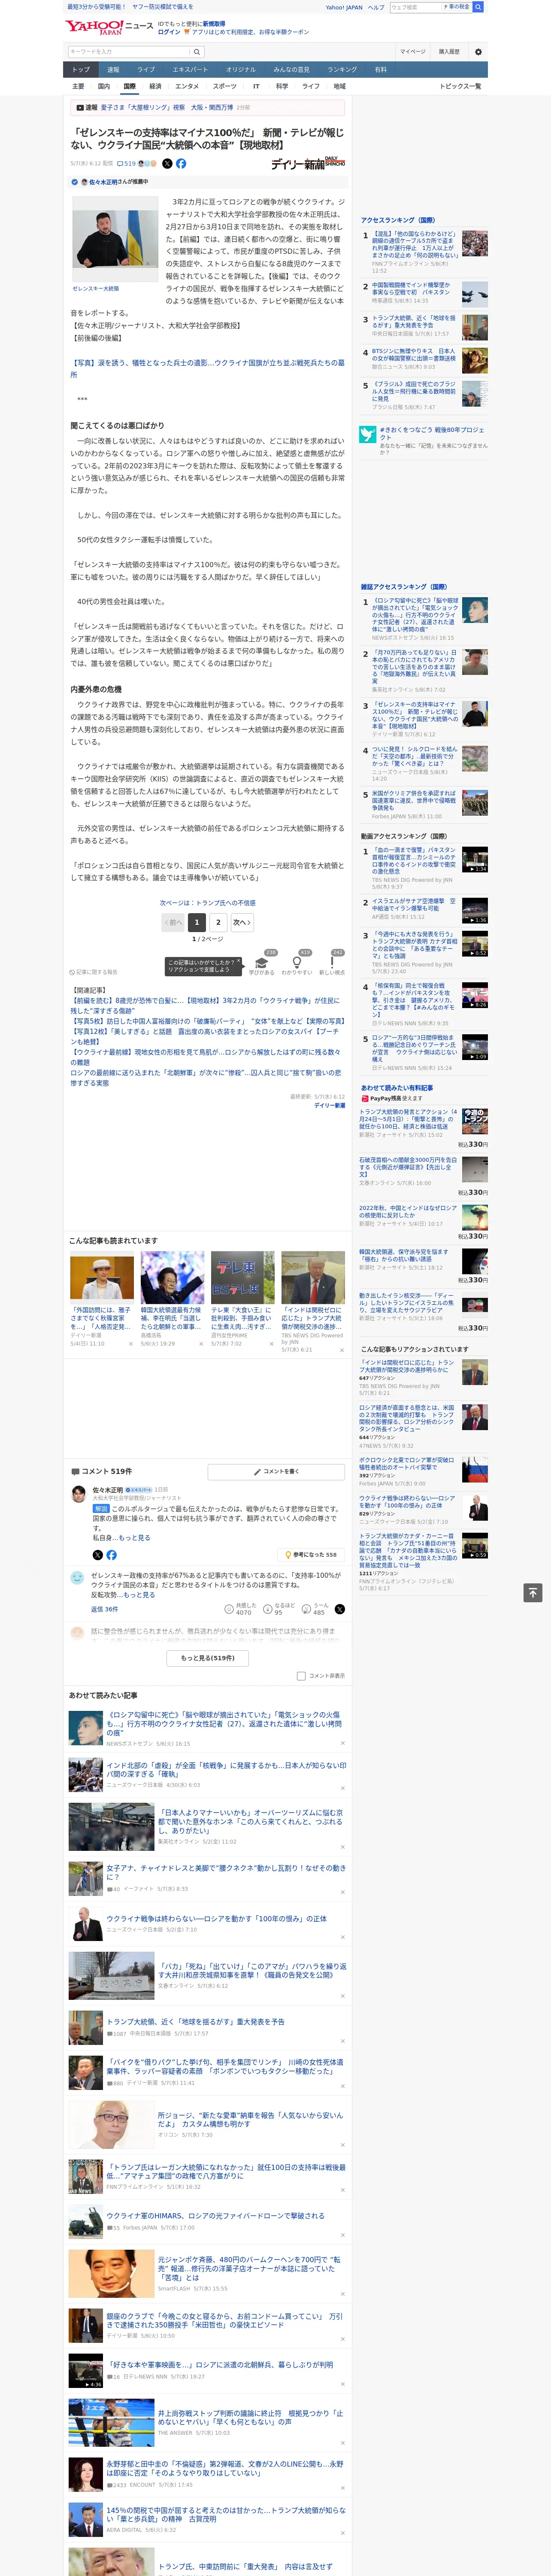Screen dimensions: 551x2576
Task: Click the ウェブ検索 input field at top
Action: point(416,7)
